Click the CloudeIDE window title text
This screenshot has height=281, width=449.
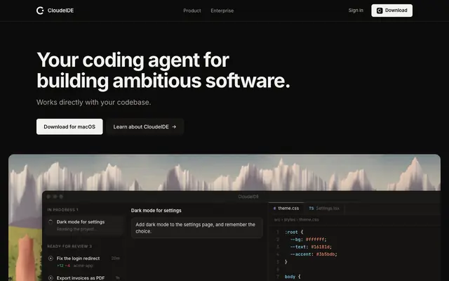[248, 197]
